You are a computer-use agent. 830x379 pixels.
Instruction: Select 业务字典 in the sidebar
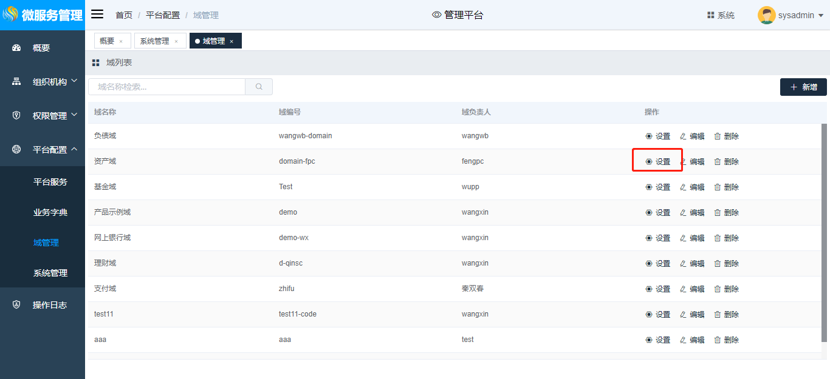[50, 212]
